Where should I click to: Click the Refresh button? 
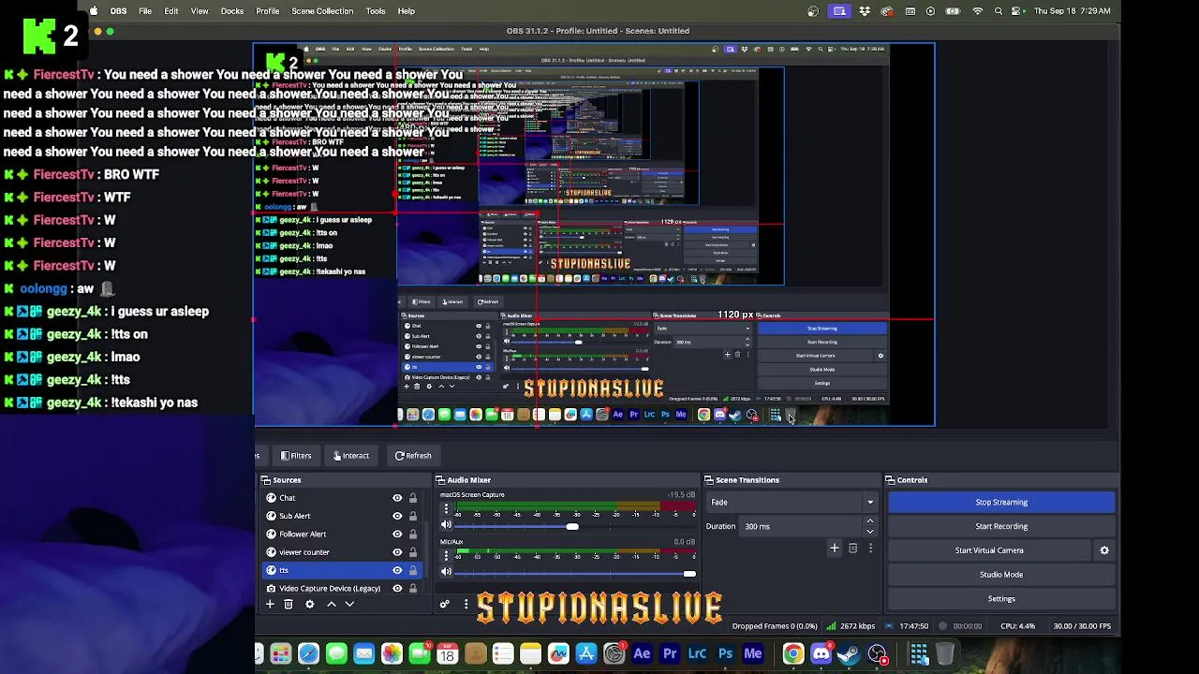point(413,456)
